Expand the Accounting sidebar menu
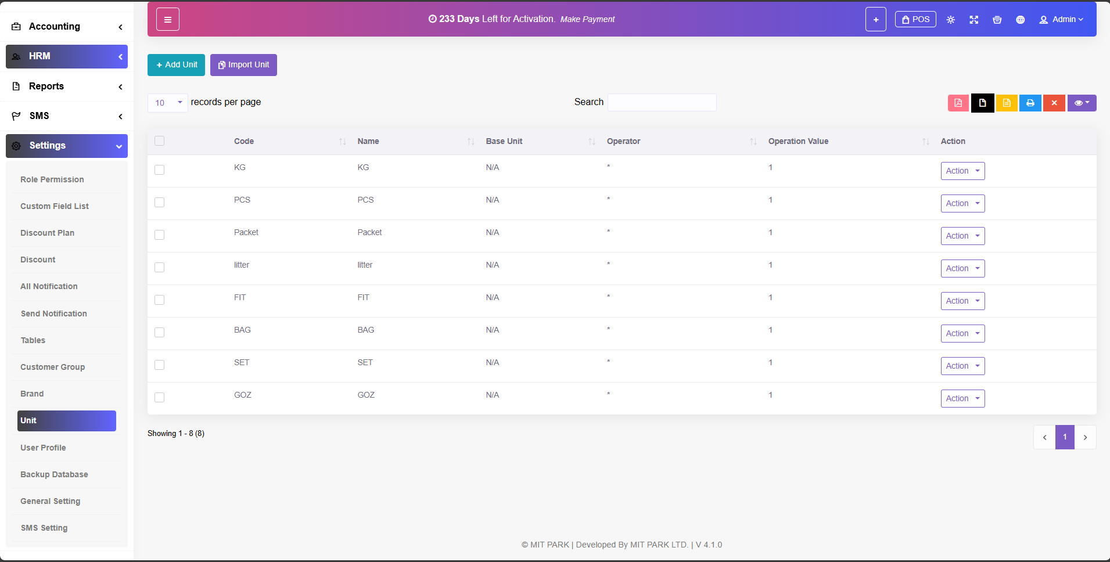The height and width of the screenshot is (562, 1110). point(67,27)
